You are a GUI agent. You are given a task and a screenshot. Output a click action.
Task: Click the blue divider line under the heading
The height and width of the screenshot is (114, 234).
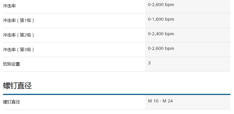116,94
